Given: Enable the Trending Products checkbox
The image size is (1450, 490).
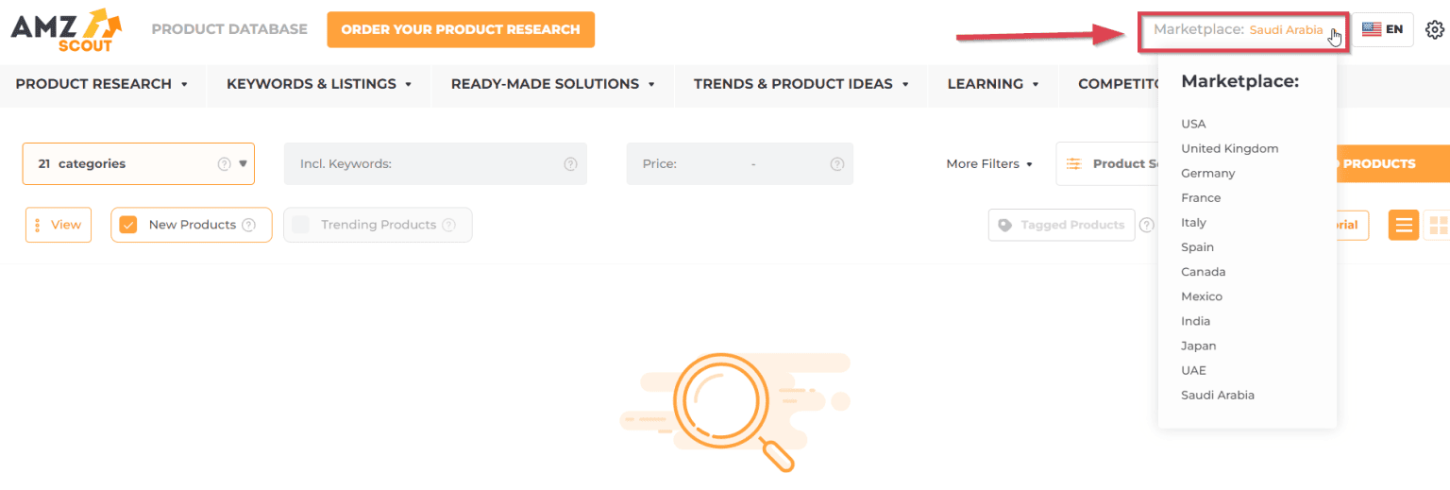Looking at the screenshot, I should click(x=300, y=225).
